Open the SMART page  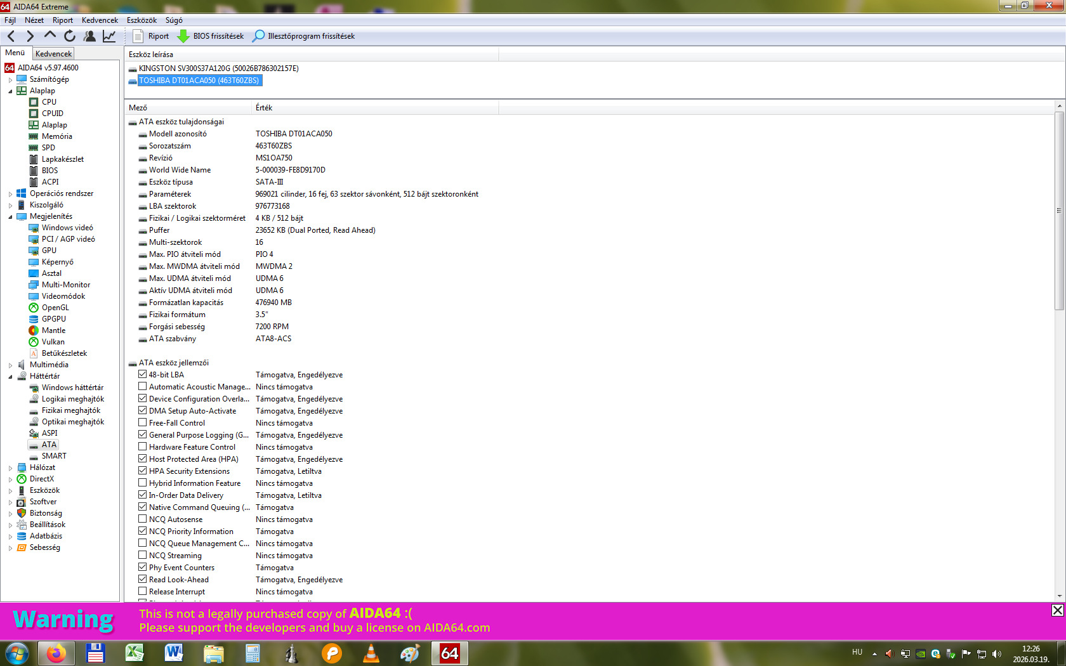(54, 456)
